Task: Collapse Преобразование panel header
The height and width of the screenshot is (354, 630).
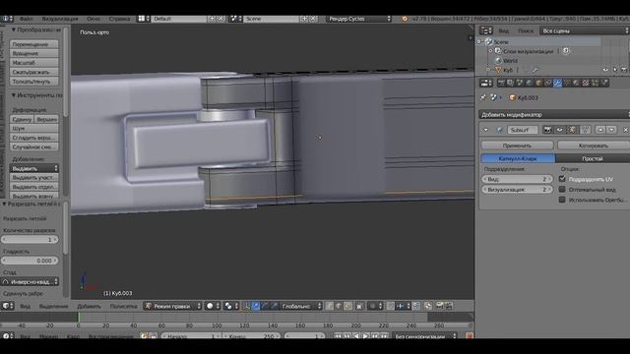Action: click(35, 29)
